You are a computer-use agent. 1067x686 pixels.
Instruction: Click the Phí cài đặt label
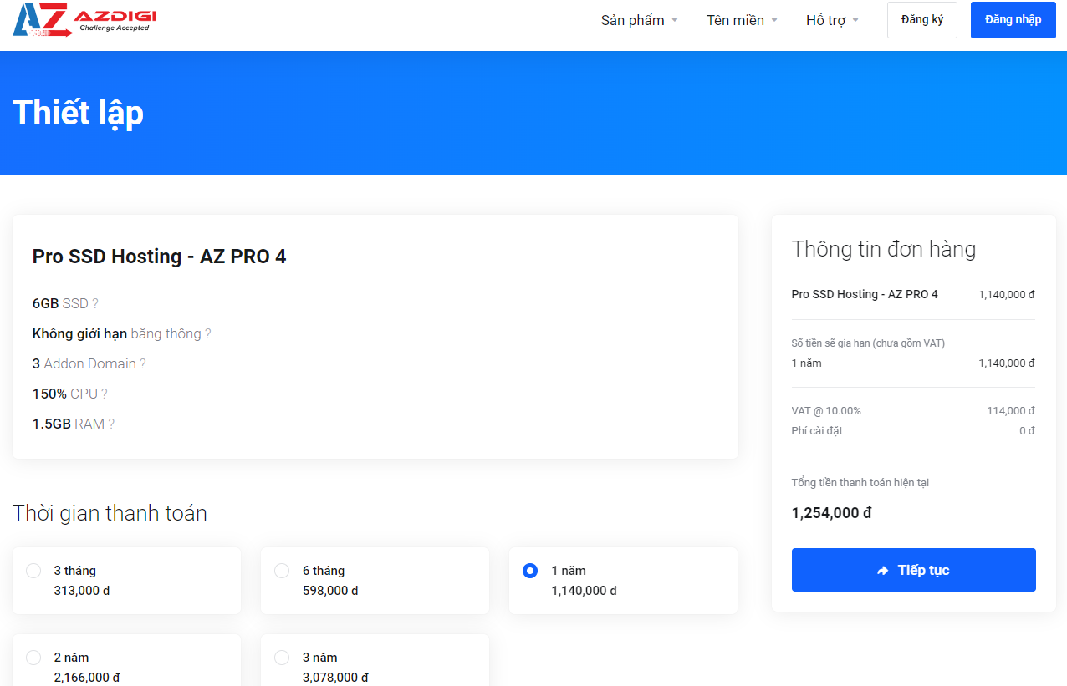pyautogui.click(x=817, y=431)
